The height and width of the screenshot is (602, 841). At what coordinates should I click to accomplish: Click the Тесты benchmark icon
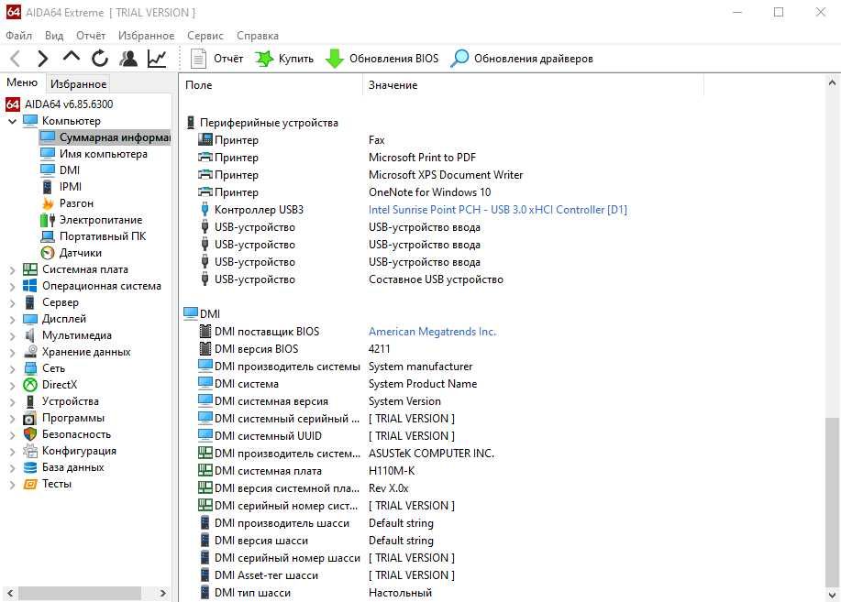30,484
